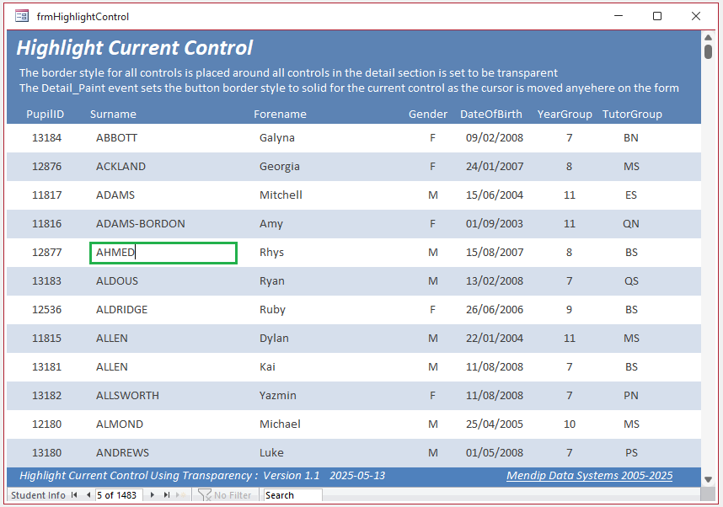723x507 pixels.
Task: Select the surname ALLSWORTH
Action: pos(128,395)
